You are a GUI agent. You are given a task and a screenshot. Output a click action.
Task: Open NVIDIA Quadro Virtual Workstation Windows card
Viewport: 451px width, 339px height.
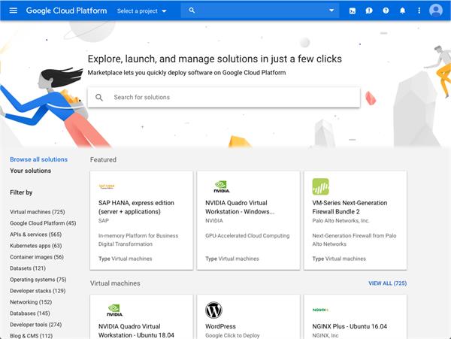(x=248, y=220)
